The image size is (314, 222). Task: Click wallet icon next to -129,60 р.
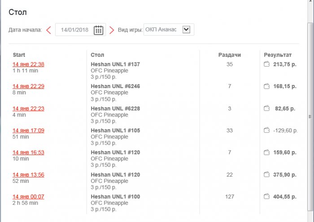[x=266, y=130]
